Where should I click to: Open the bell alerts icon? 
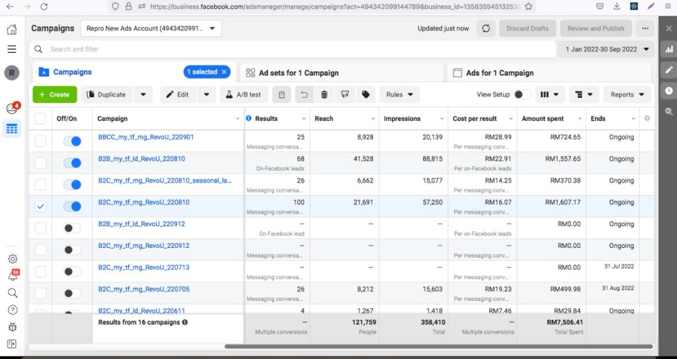point(13,276)
